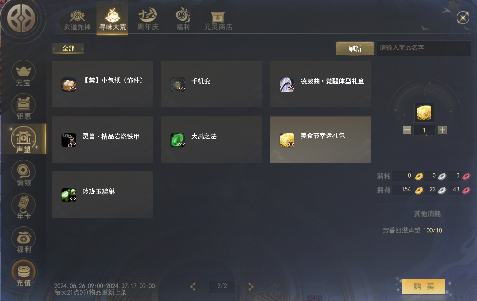
Task: Select the 全部 category filter
Action: 68,48
